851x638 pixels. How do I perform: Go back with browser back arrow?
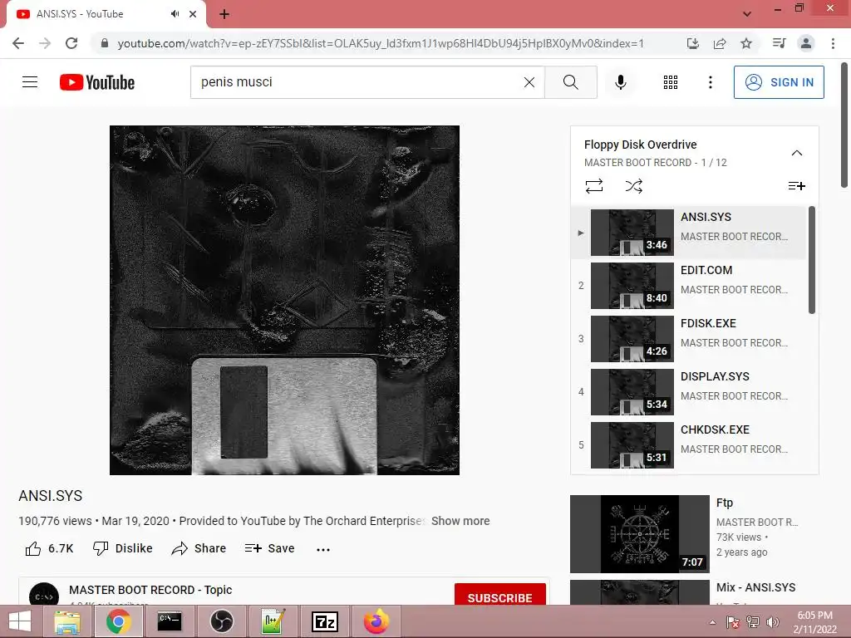[18, 43]
